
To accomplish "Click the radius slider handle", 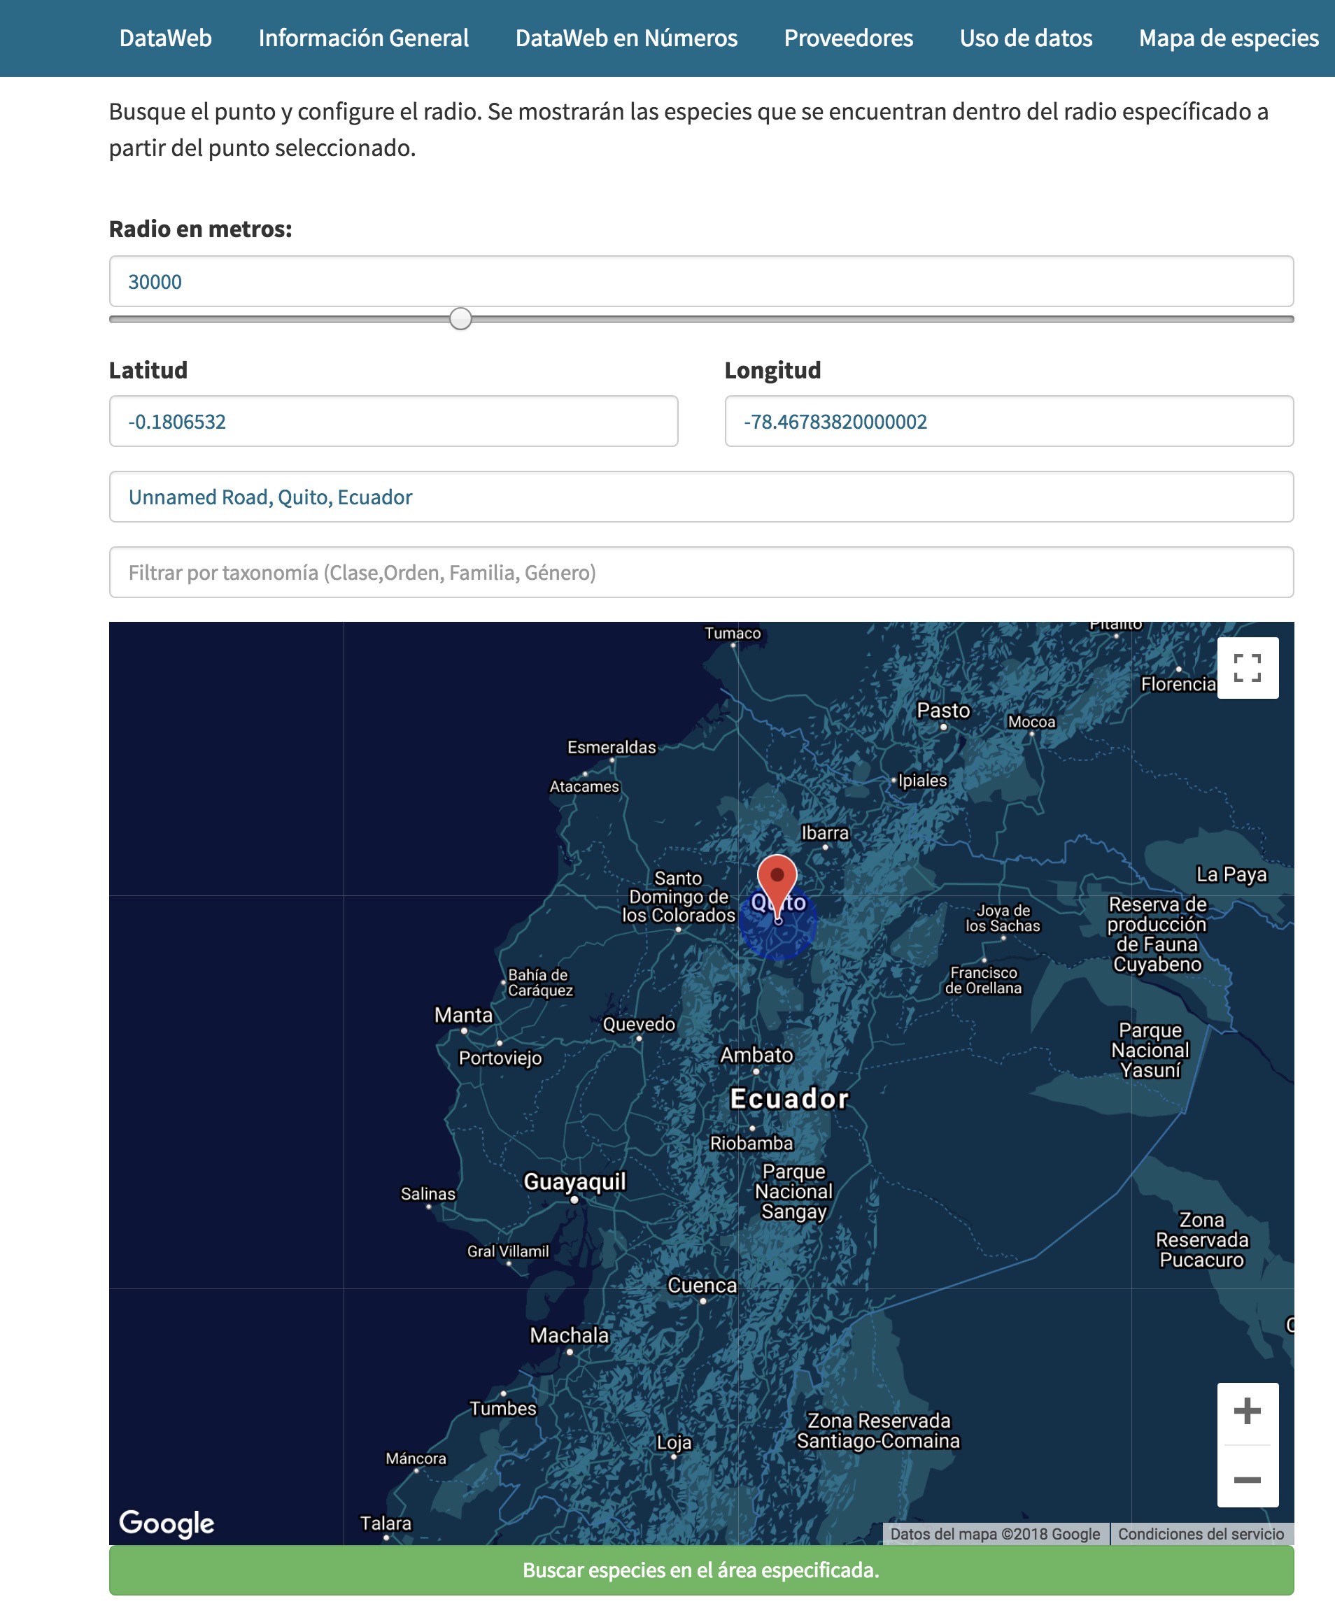I will coord(460,318).
